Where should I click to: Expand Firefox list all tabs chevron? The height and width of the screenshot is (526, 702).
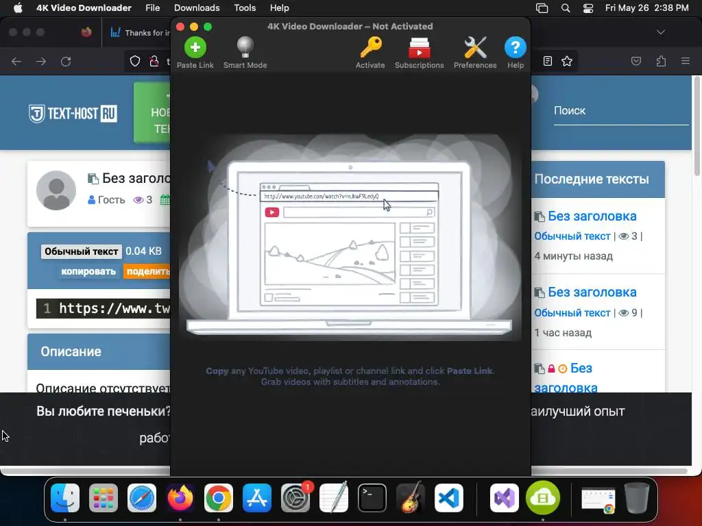pos(661,32)
